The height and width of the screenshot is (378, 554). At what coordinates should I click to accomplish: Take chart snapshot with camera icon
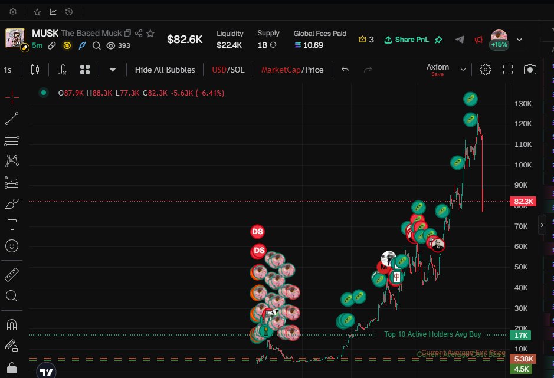530,70
